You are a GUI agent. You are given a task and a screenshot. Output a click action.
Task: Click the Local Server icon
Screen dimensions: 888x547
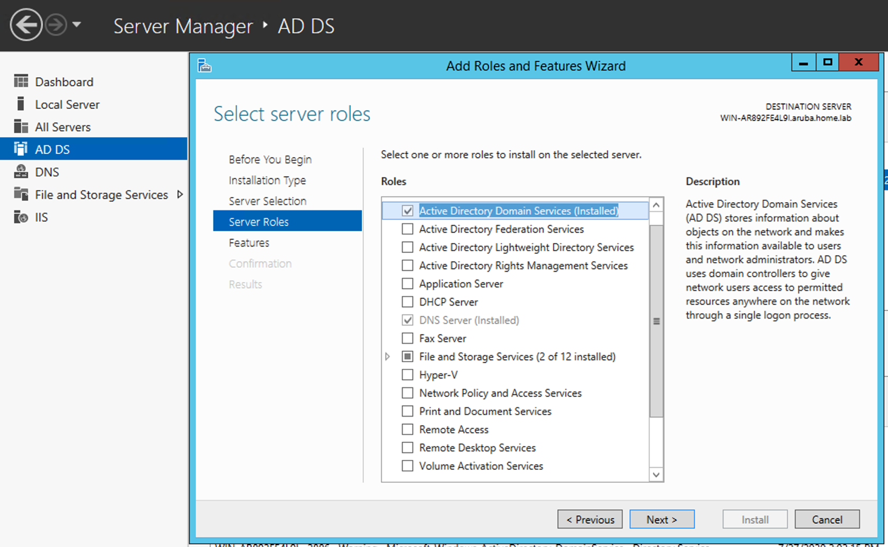click(x=21, y=104)
